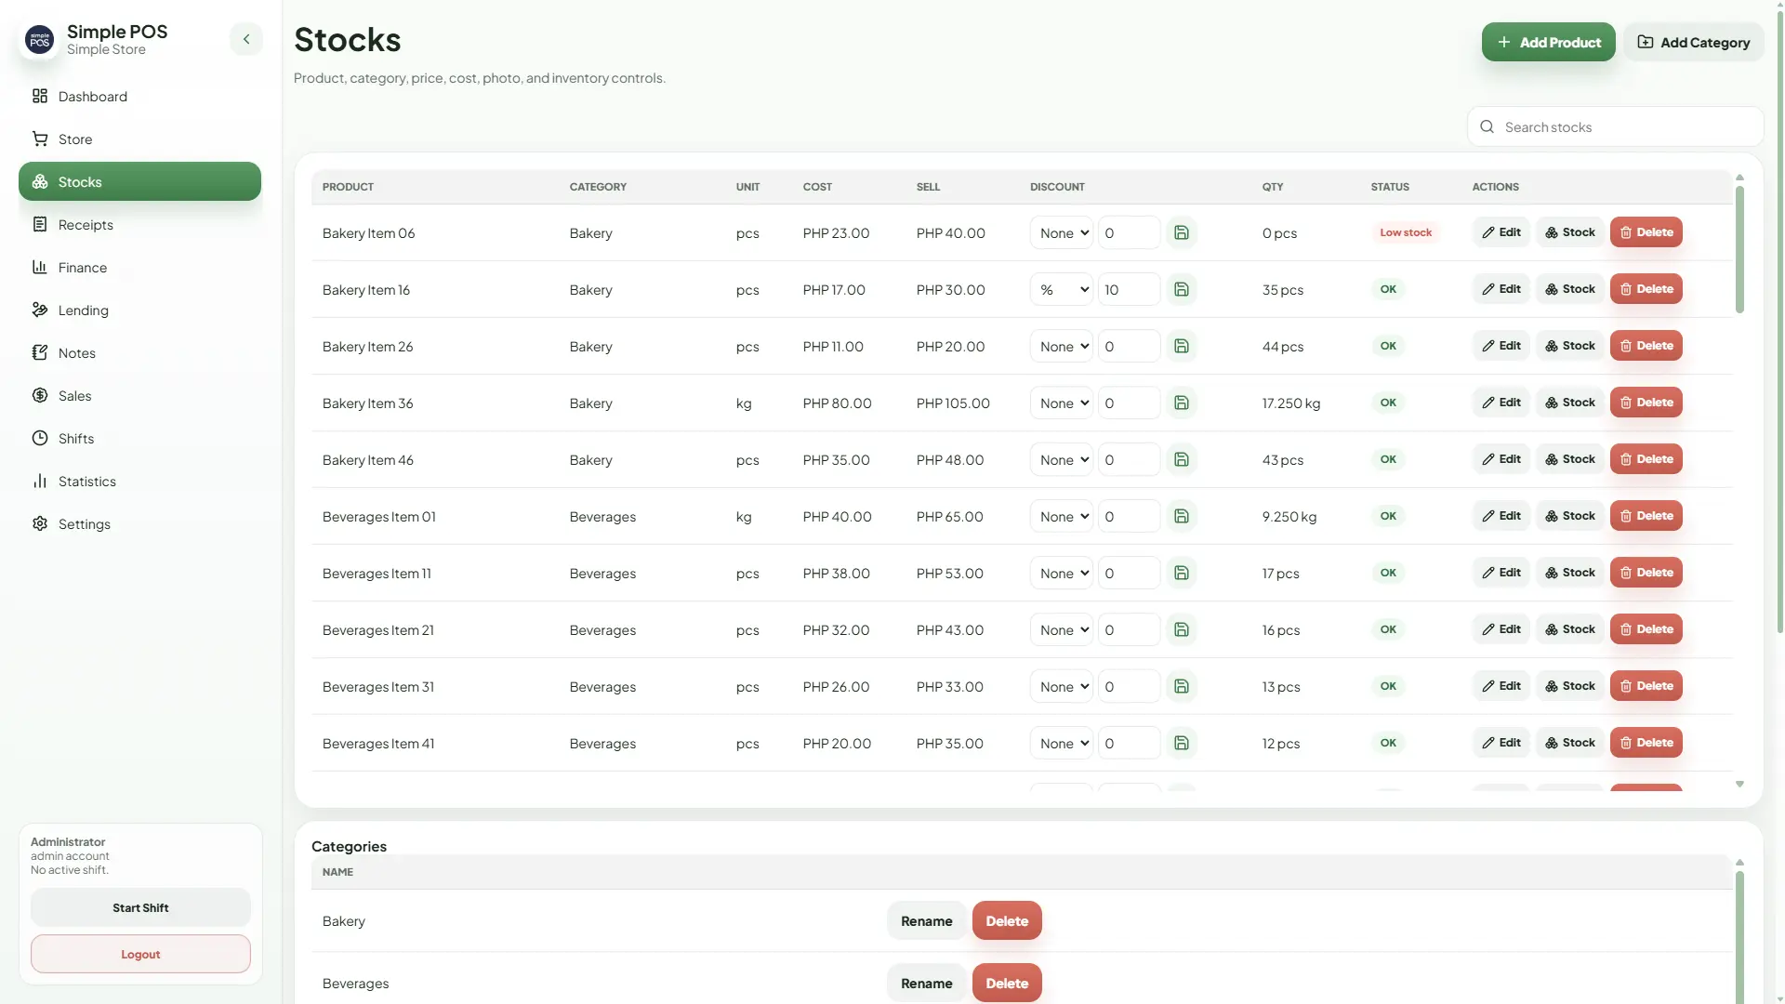
Task: Click the Search stocks field
Action: point(1615,126)
